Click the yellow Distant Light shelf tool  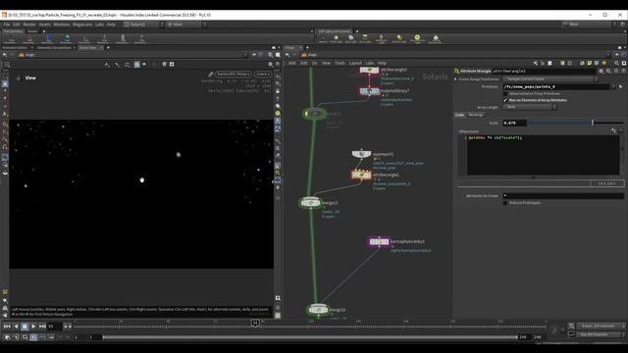[399, 39]
